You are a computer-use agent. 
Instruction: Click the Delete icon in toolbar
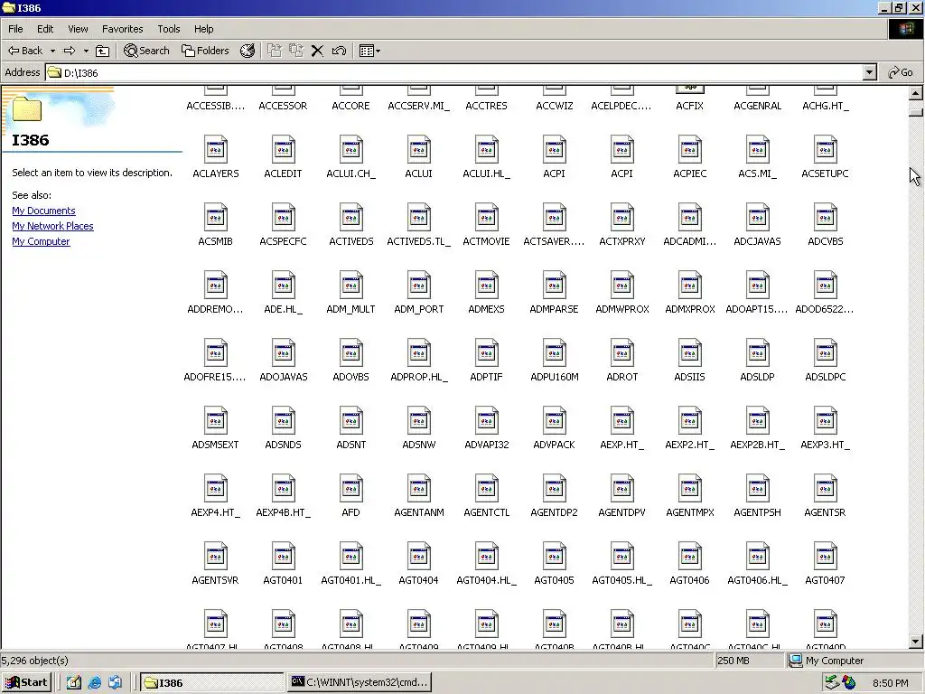(x=317, y=51)
